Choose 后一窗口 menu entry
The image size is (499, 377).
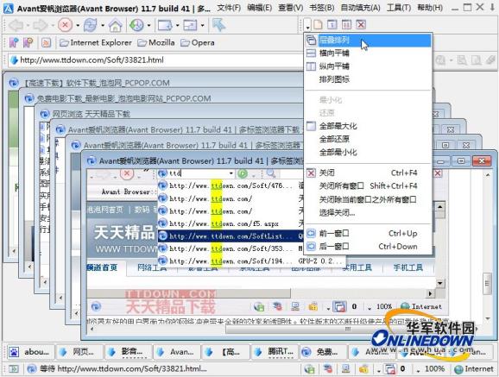tap(368, 246)
